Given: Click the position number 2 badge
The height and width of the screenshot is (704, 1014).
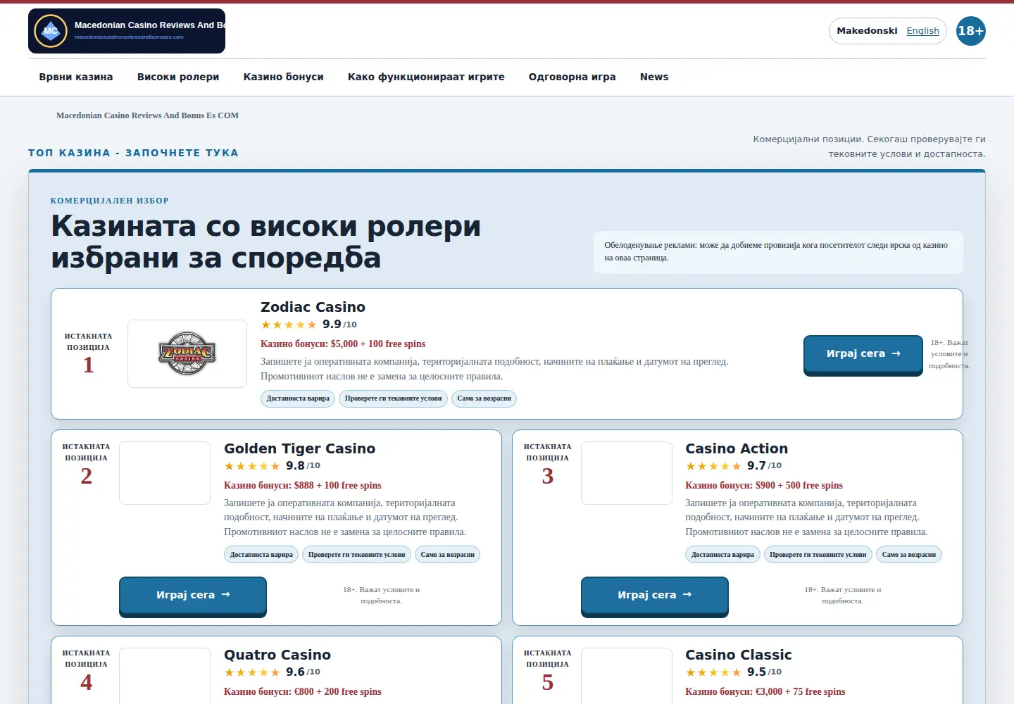Looking at the screenshot, I should pyautogui.click(x=87, y=476).
